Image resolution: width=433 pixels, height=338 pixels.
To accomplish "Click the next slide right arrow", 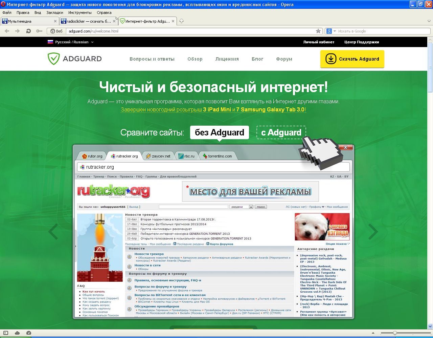I will [x=373, y=232].
